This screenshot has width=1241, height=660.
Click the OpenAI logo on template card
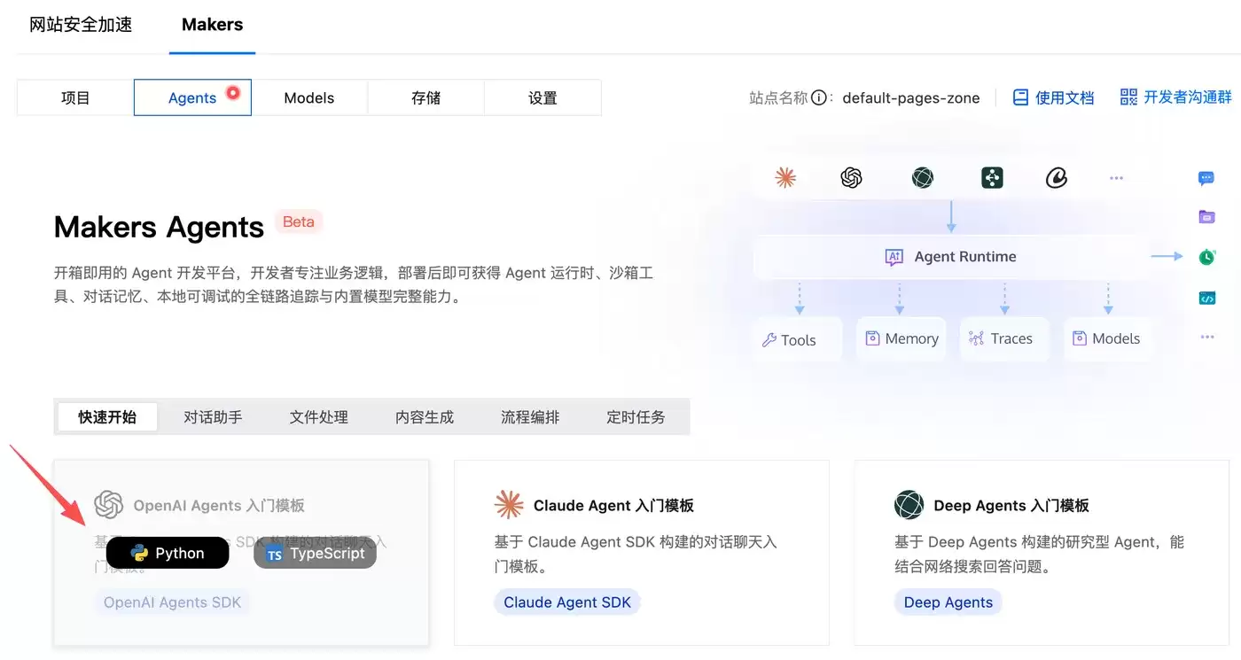coord(109,505)
